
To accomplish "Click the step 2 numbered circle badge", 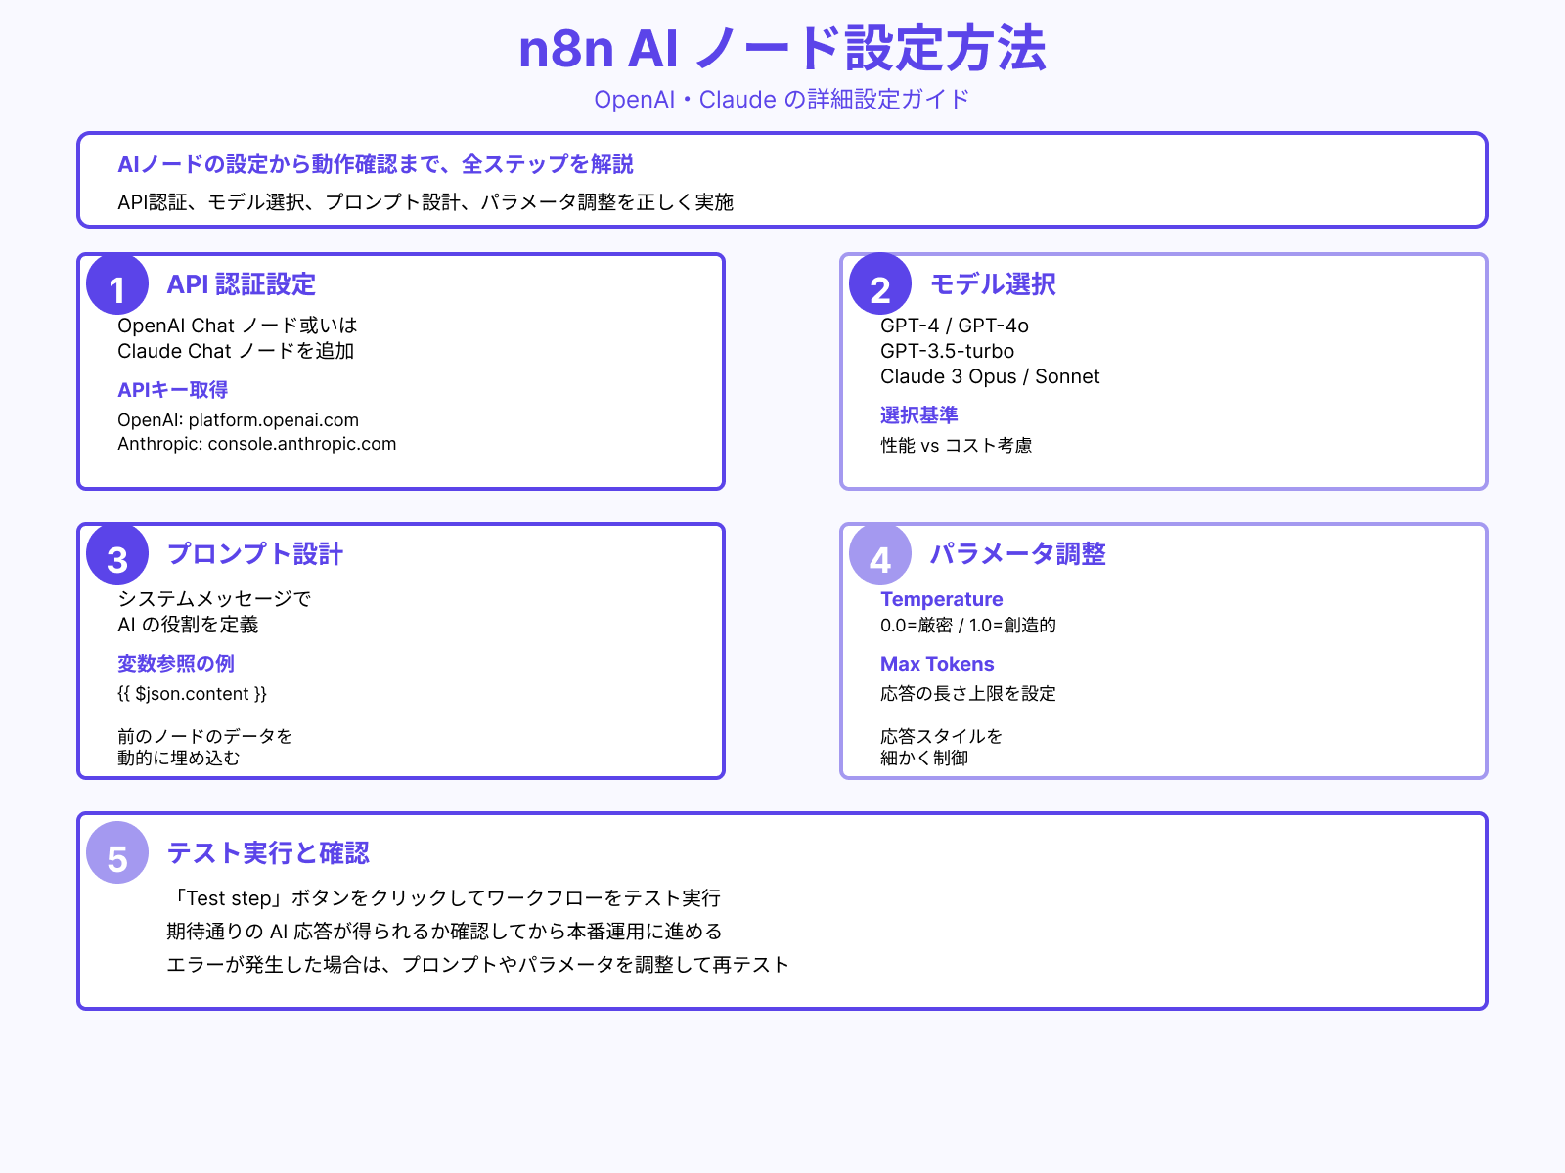I will (x=881, y=287).
